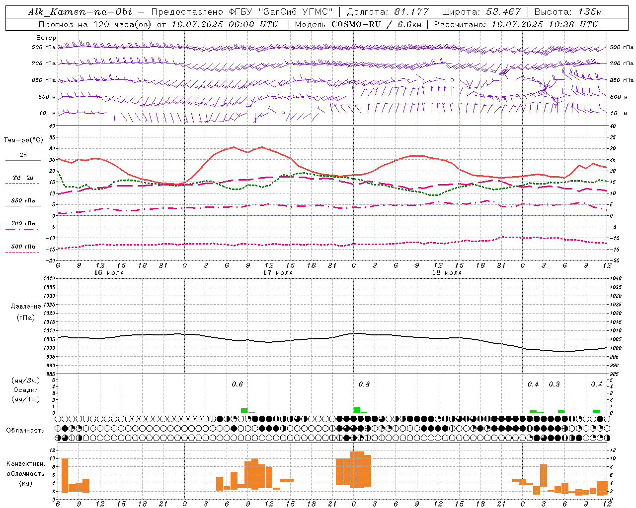
Task: Click the (мм/1ч.) precipitation unit label
Action: (x=25, y=399)
